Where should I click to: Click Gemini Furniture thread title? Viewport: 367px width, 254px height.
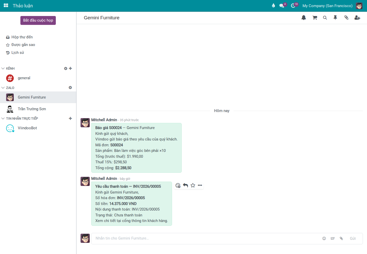click(x=101, y=18)
